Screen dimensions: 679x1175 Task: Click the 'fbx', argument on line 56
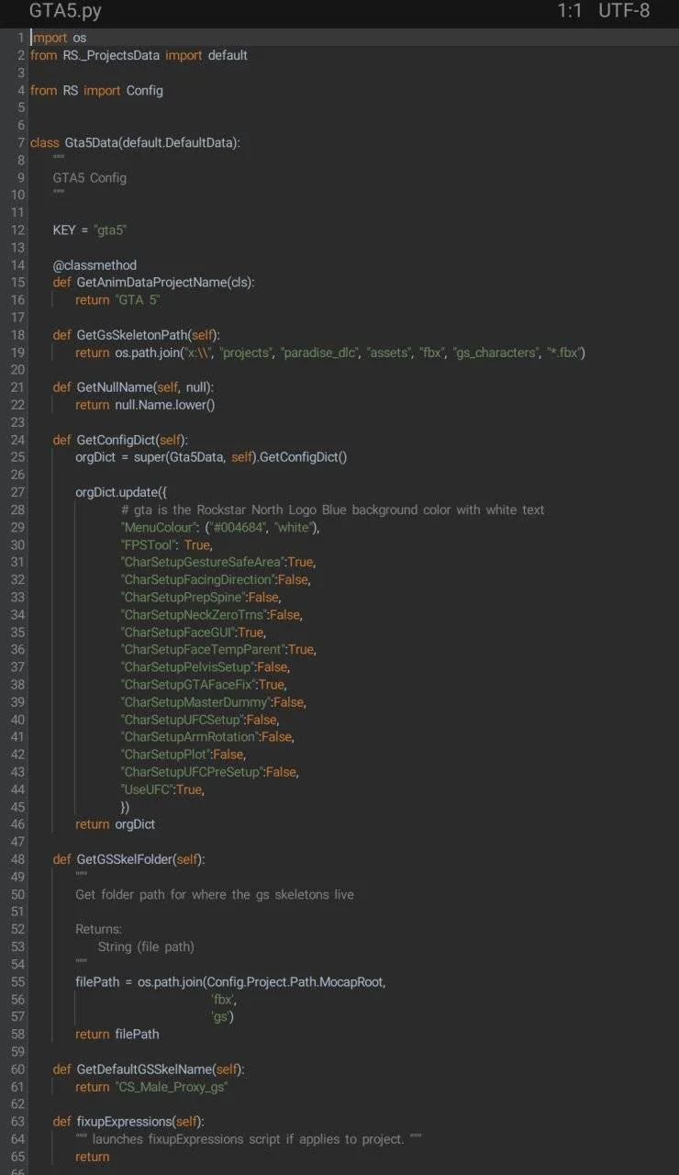pyautogui.click(x=223, y=999)
